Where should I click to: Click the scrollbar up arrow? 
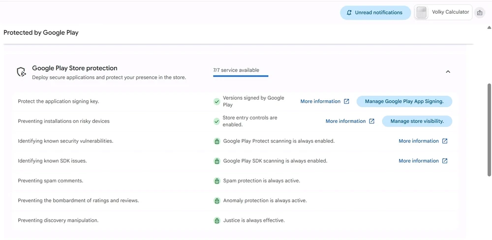[x=489, y=28]
